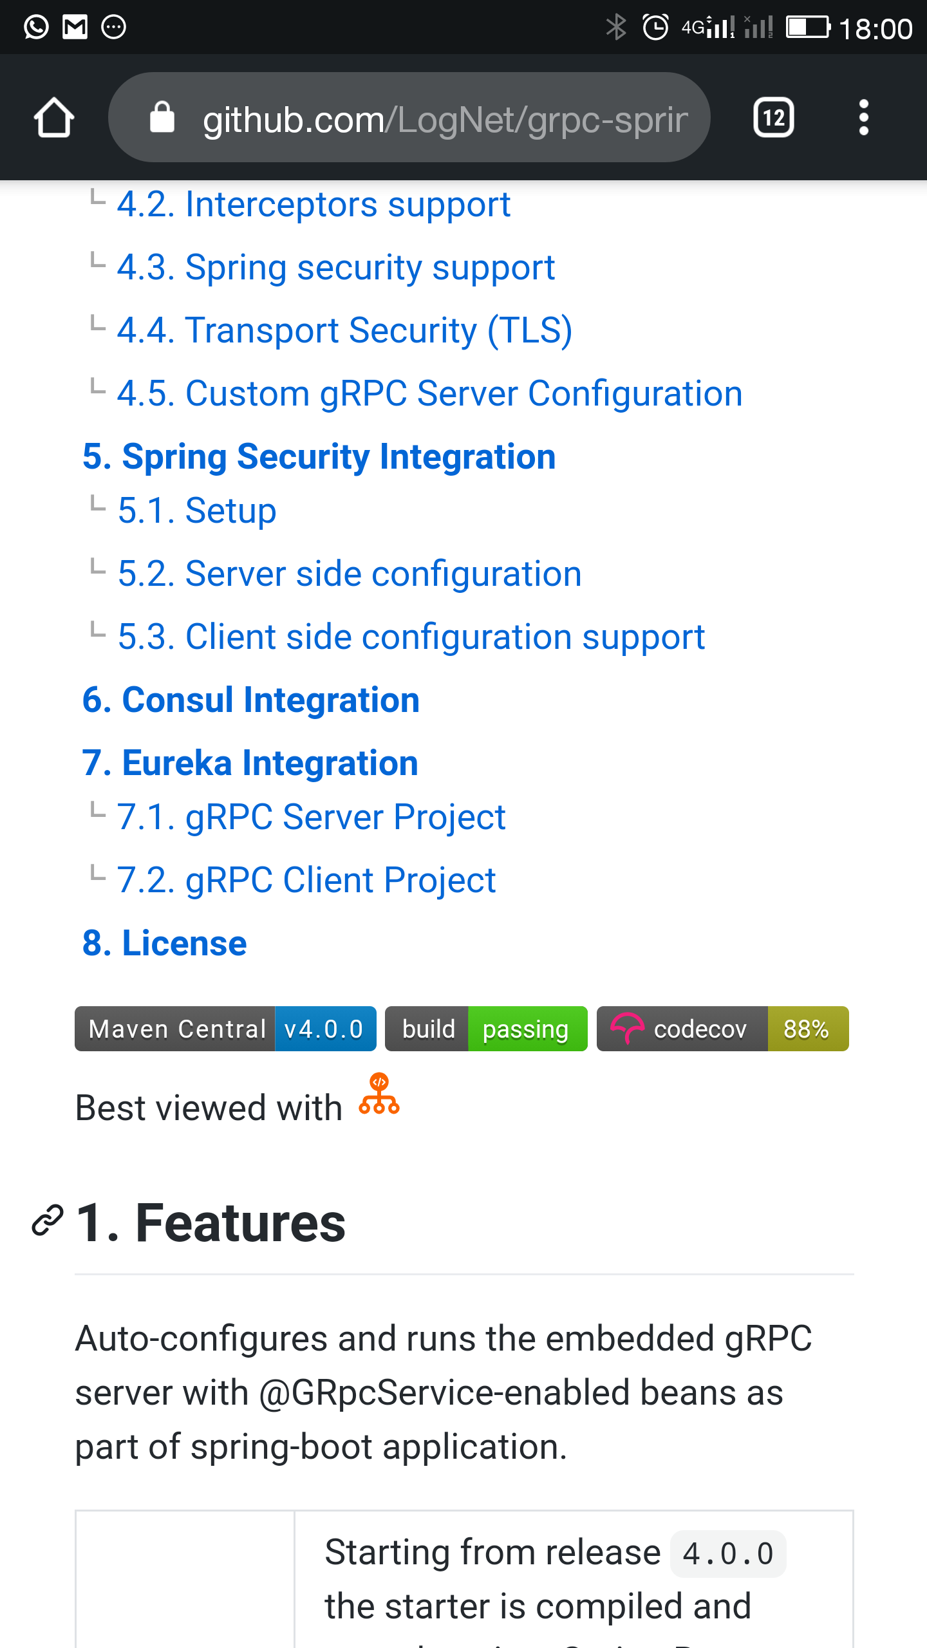Tap the padlock site security icon
Image resolution: width=927 pixels, height=1648 pixels.
pos(162,117)
